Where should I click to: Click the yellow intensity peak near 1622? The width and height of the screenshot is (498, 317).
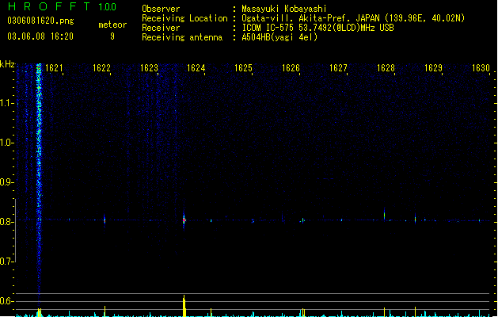pyautogui.click(x=105, y=311)
